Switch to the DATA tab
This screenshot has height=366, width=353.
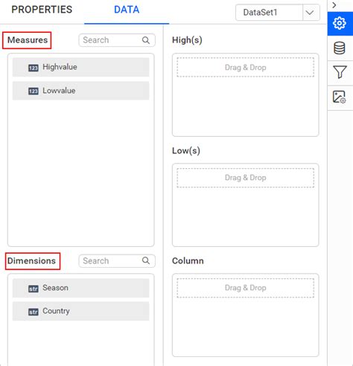127,10
